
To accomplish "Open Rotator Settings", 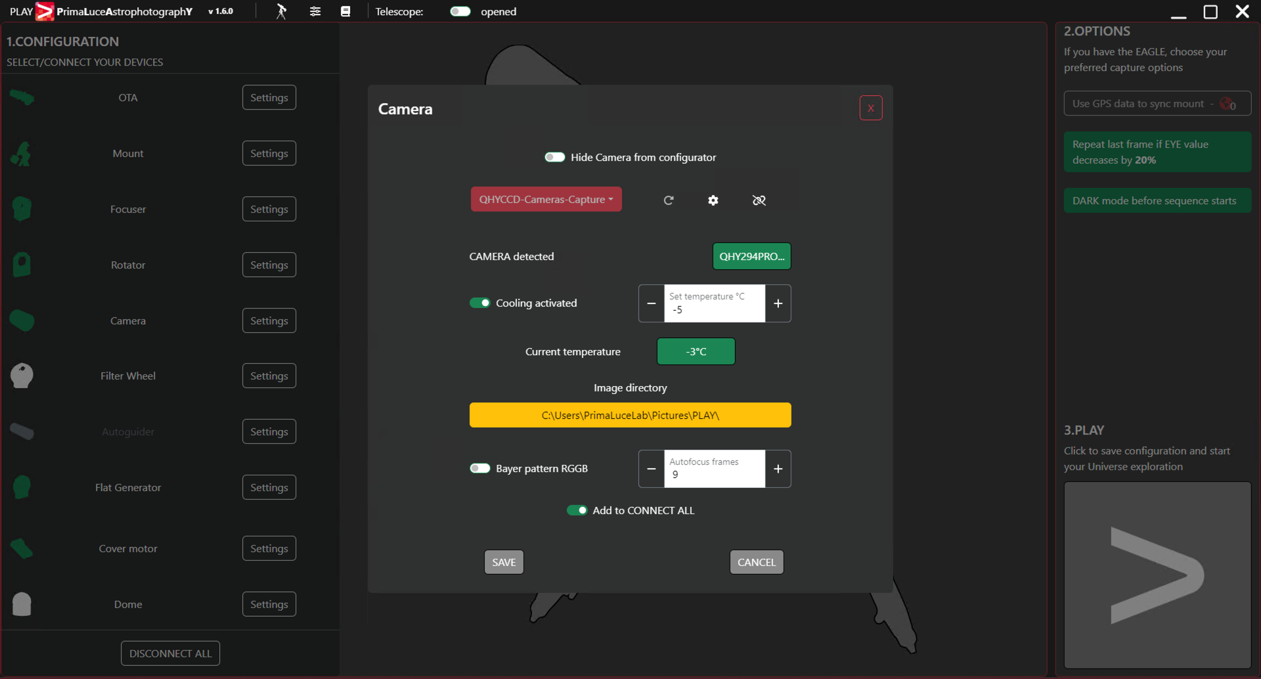I will [x=269, y=265].
